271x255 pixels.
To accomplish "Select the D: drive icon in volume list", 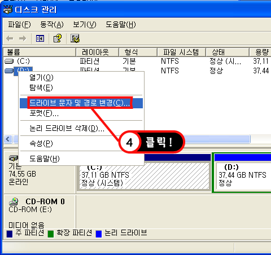I will (x=9, y=71).
